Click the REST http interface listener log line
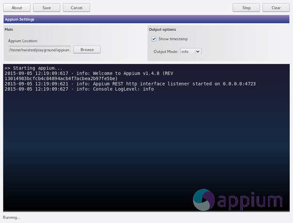 130,84
